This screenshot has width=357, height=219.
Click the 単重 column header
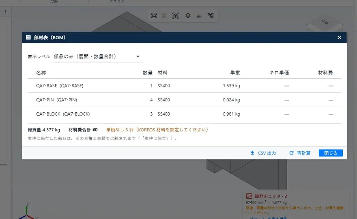click(235, 73)
